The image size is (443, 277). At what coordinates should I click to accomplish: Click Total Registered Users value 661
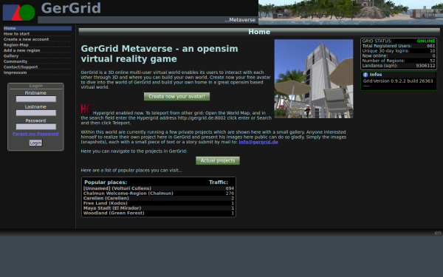431,46
